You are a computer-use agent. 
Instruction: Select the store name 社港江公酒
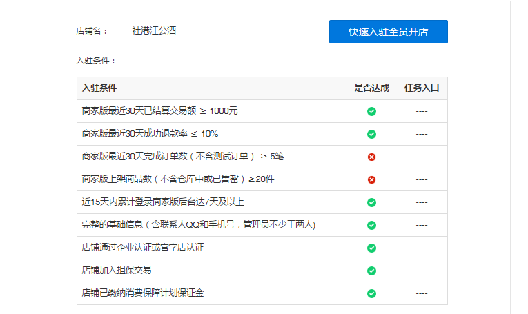point(154,31)
